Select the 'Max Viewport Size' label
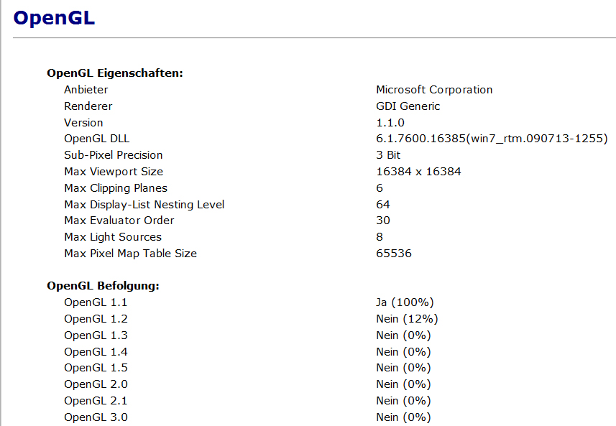The width and height of the screenshot is (616, 426). (x=114, y=172)
